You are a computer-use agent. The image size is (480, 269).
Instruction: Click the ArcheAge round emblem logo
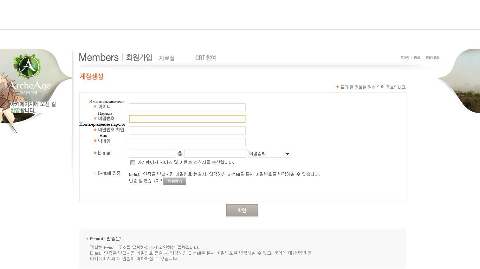[x=29, y=67]
